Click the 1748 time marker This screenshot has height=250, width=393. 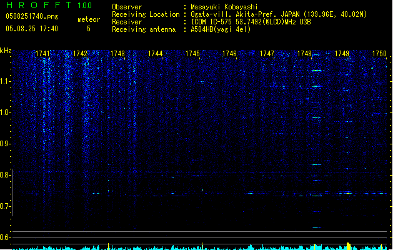pos(304,54)
